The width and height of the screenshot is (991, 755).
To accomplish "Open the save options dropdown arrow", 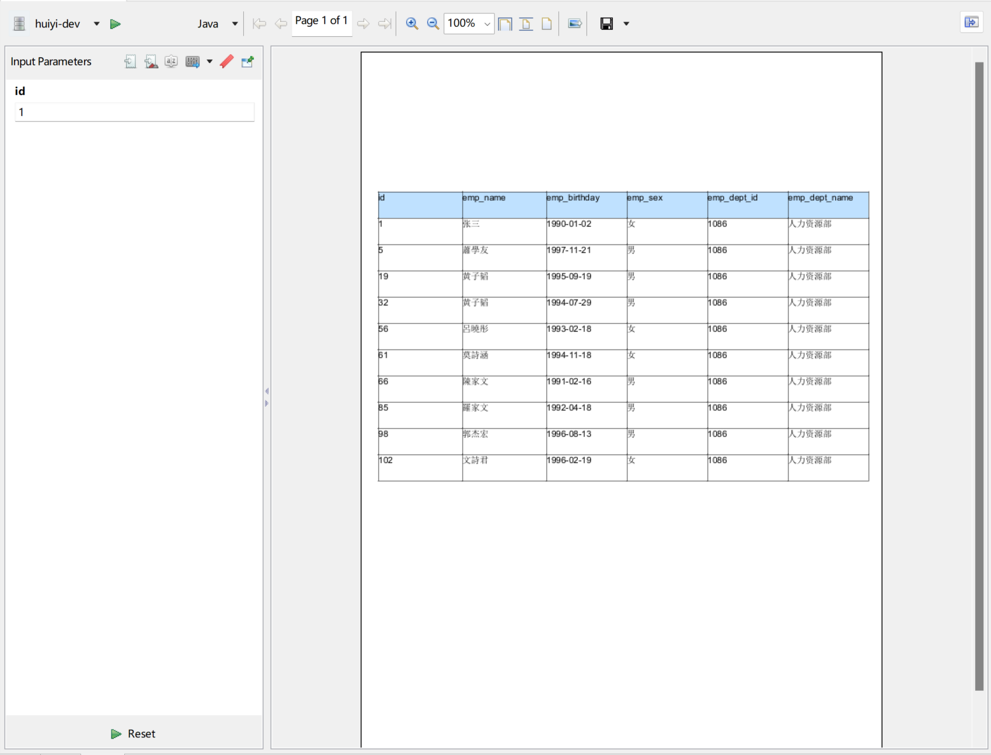I will tap(626, 24).
